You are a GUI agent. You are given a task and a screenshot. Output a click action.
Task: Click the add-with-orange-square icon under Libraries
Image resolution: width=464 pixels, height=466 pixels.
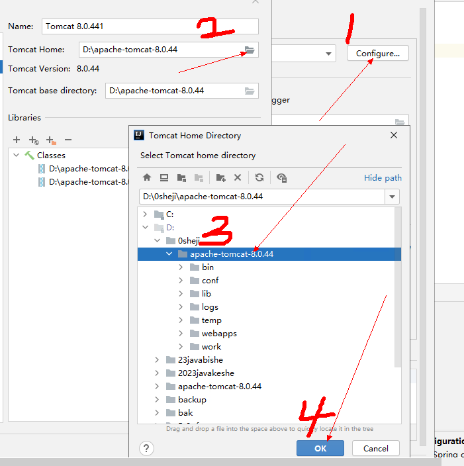coord(51,140)
